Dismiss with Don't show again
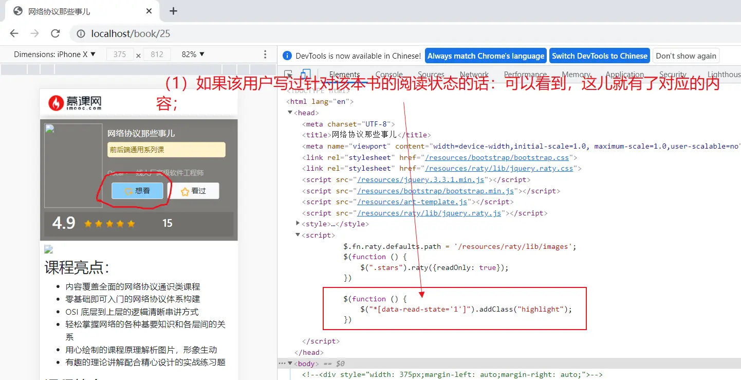The width and height of the screenshot is (741, 380). pyautogui.click(x=686, y=56)
